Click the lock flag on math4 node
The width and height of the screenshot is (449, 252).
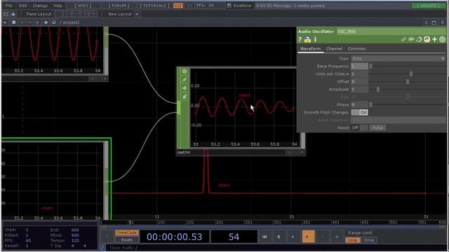tap(185, 97)
